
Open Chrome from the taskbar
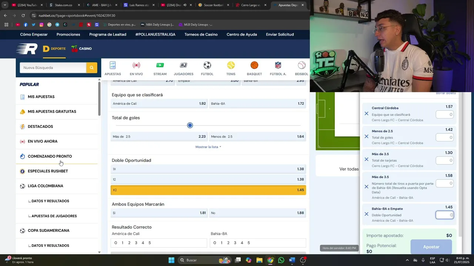click(x=270, y=260)
